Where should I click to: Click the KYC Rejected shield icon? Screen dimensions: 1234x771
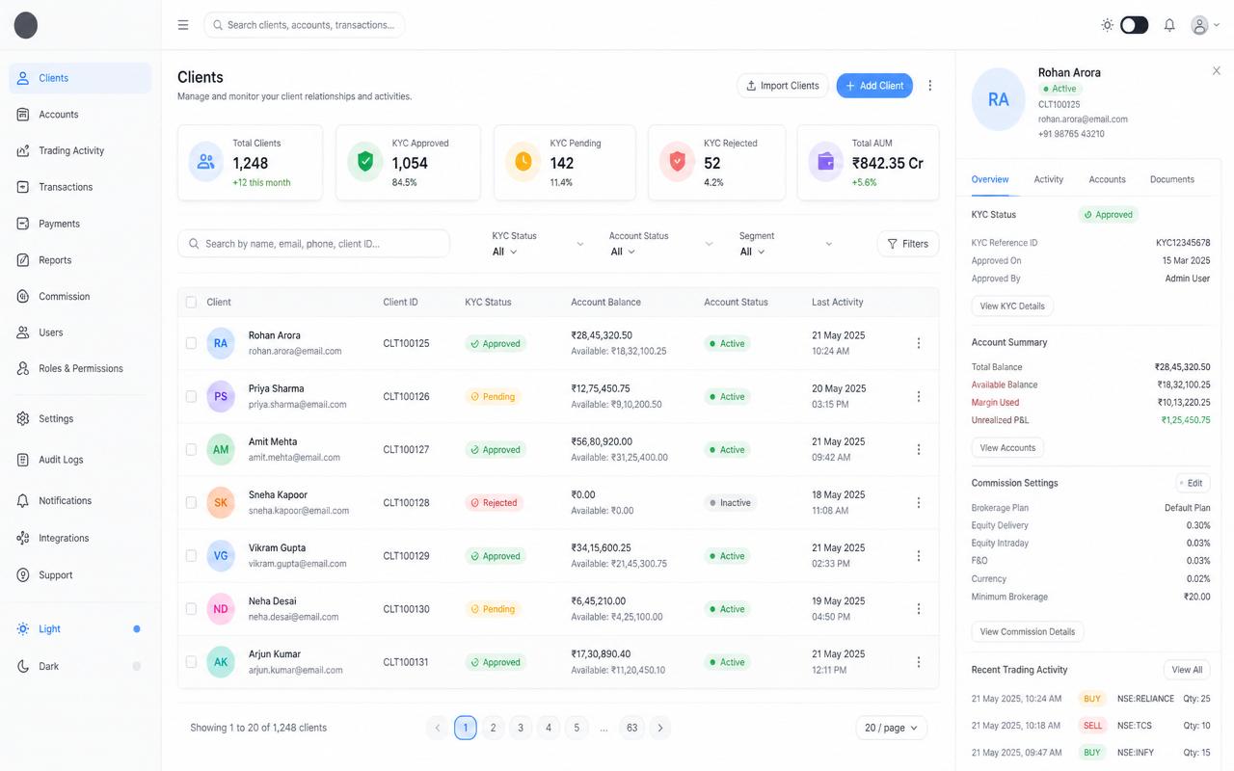[678, 162]
